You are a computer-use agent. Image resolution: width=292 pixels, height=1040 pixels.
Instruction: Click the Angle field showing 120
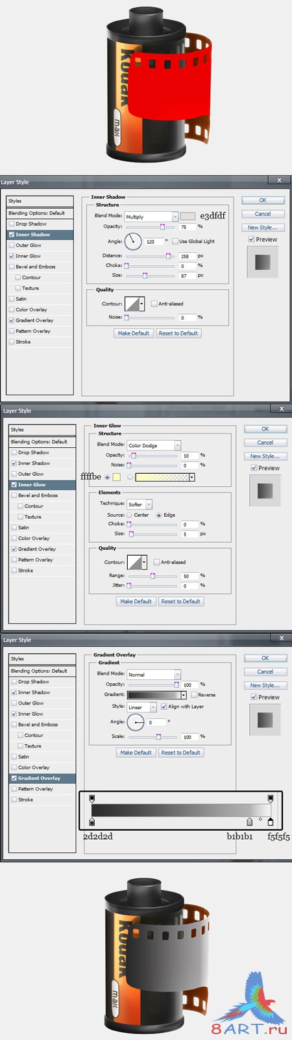click(x=154, y=241)
